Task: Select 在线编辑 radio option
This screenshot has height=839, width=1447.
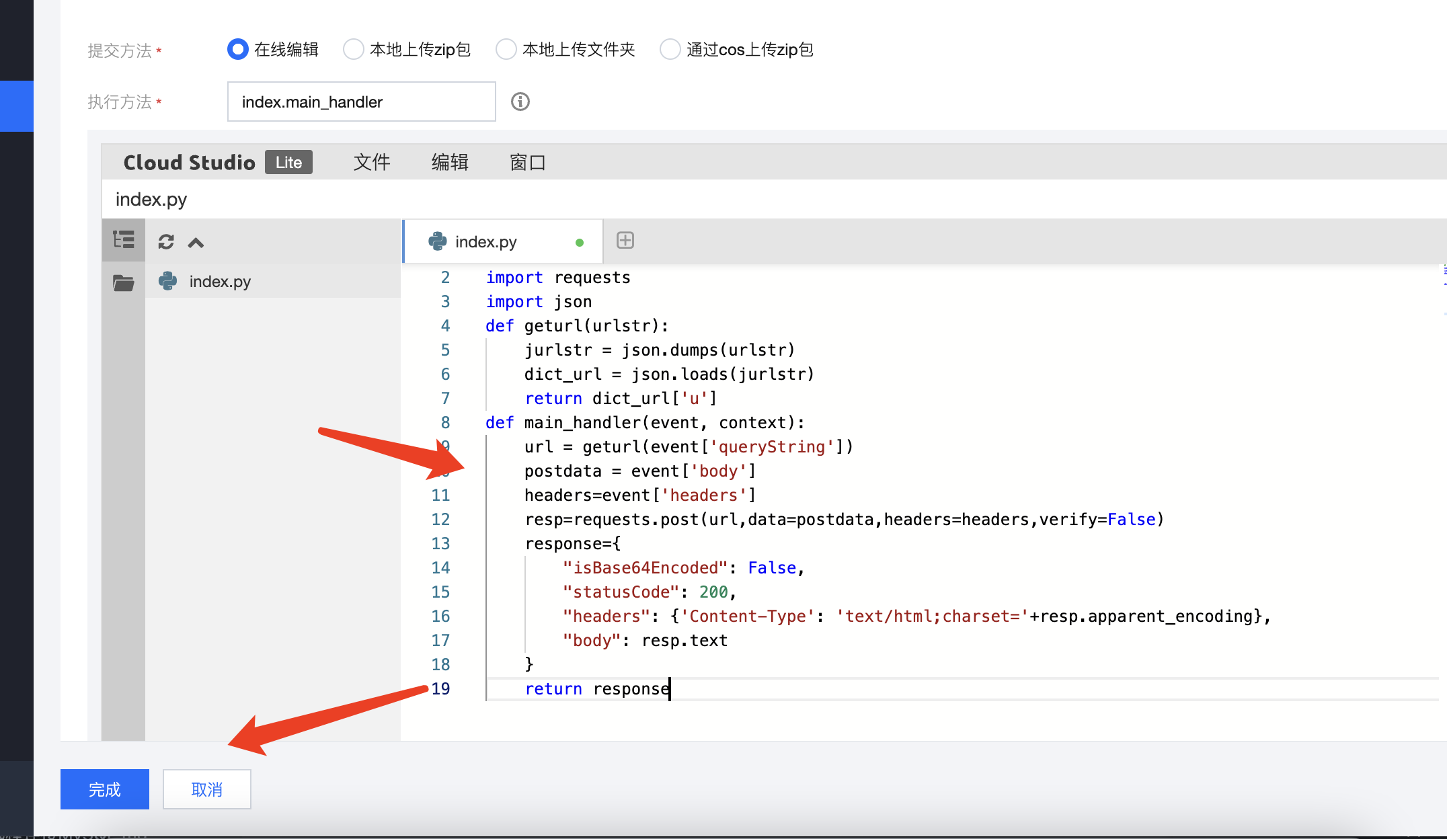Action: [x=238, y=49]
